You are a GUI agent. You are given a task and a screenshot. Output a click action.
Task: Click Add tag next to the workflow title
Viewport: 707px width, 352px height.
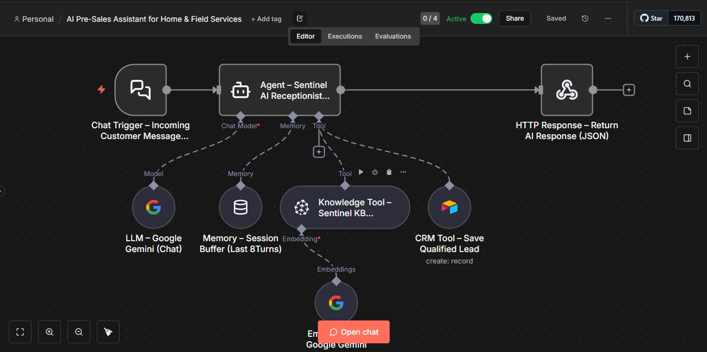point(266,18)
